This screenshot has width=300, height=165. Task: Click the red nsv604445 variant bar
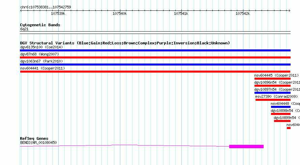[x=272, y=79]
